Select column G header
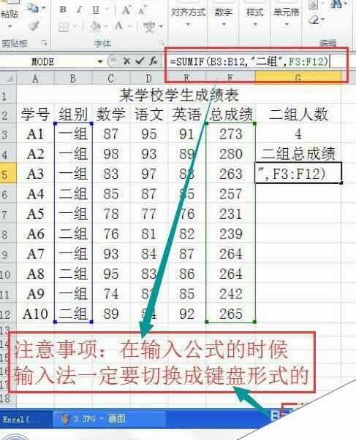The height and width of the screenshot is (440, 356). pyautogui.click(x=298, y=77)
